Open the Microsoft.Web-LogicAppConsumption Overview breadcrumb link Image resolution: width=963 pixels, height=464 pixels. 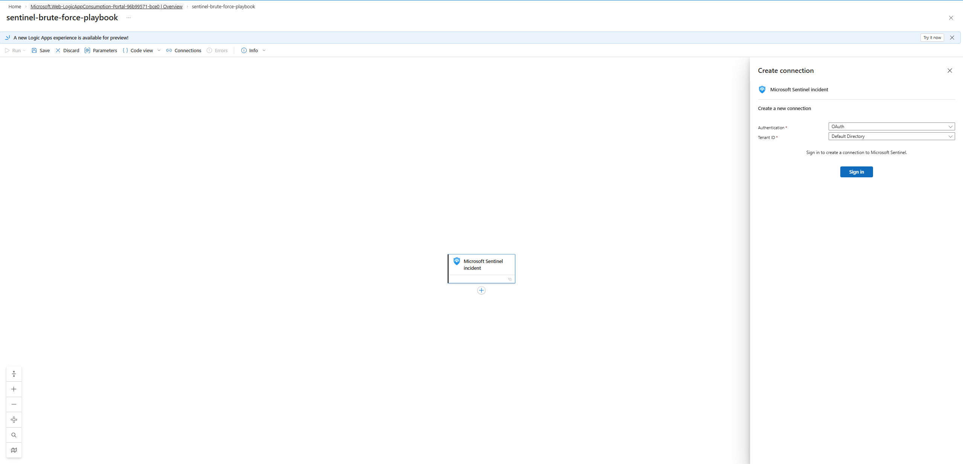(106, 6)
